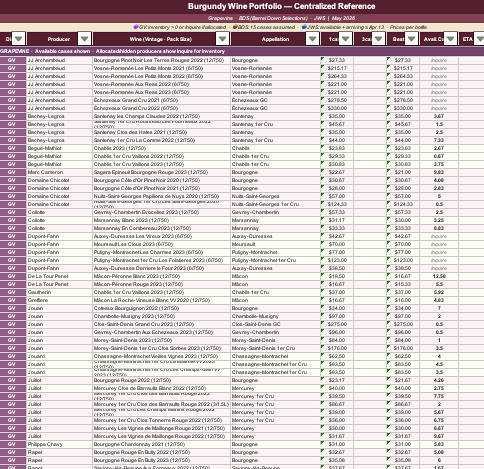Select 'Bourgogne Chardonnay 2021 (12/750)' cell
Viewport: 484px width, 469px height.
click(x=161, y=444)
